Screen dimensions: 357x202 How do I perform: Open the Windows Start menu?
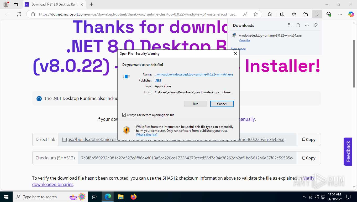[6, 197]
